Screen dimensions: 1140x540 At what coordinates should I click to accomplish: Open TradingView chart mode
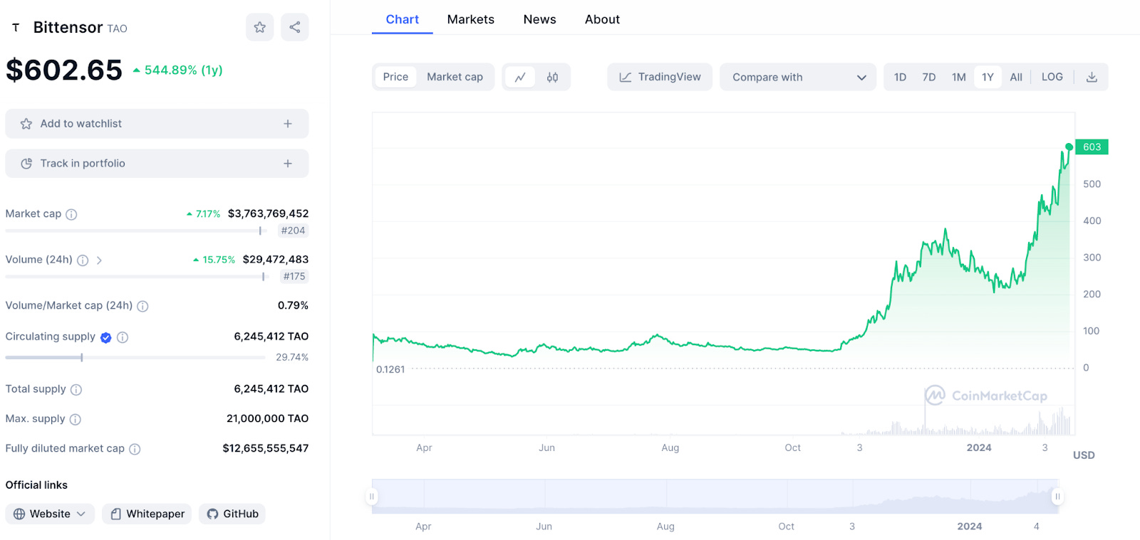pos(660,77)
